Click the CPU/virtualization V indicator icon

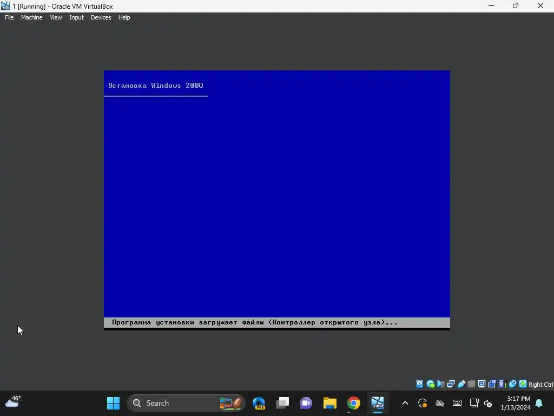[x=503, y=384]
